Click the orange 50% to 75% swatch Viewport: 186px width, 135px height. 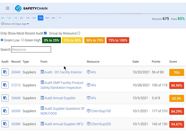click(x=95, y=40)
